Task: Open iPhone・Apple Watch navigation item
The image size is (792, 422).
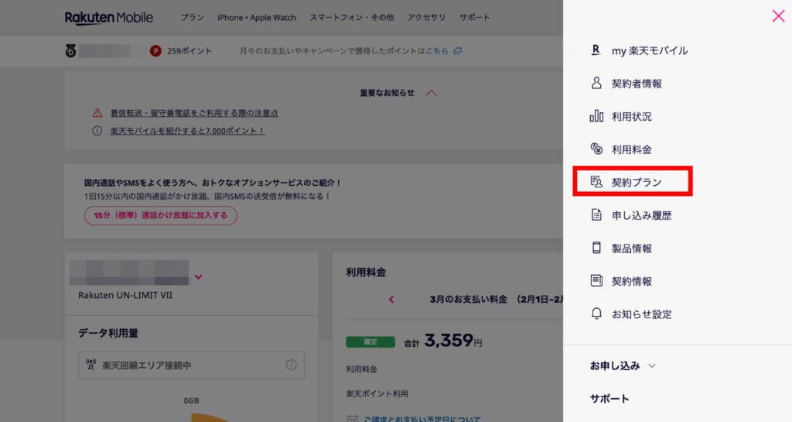Action: pyautogui.click(x=257, y=17)
